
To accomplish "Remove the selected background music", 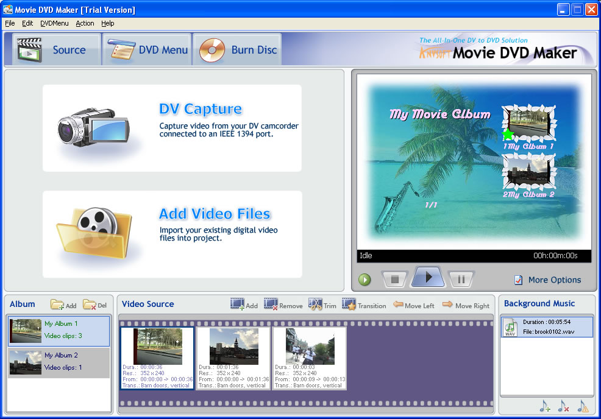I will coord(564,406).
